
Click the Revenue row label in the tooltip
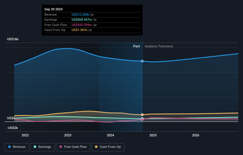coord(51,14)
